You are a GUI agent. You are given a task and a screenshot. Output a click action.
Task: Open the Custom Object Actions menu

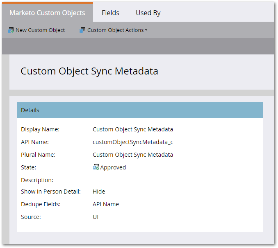click(x=115, y=30)
